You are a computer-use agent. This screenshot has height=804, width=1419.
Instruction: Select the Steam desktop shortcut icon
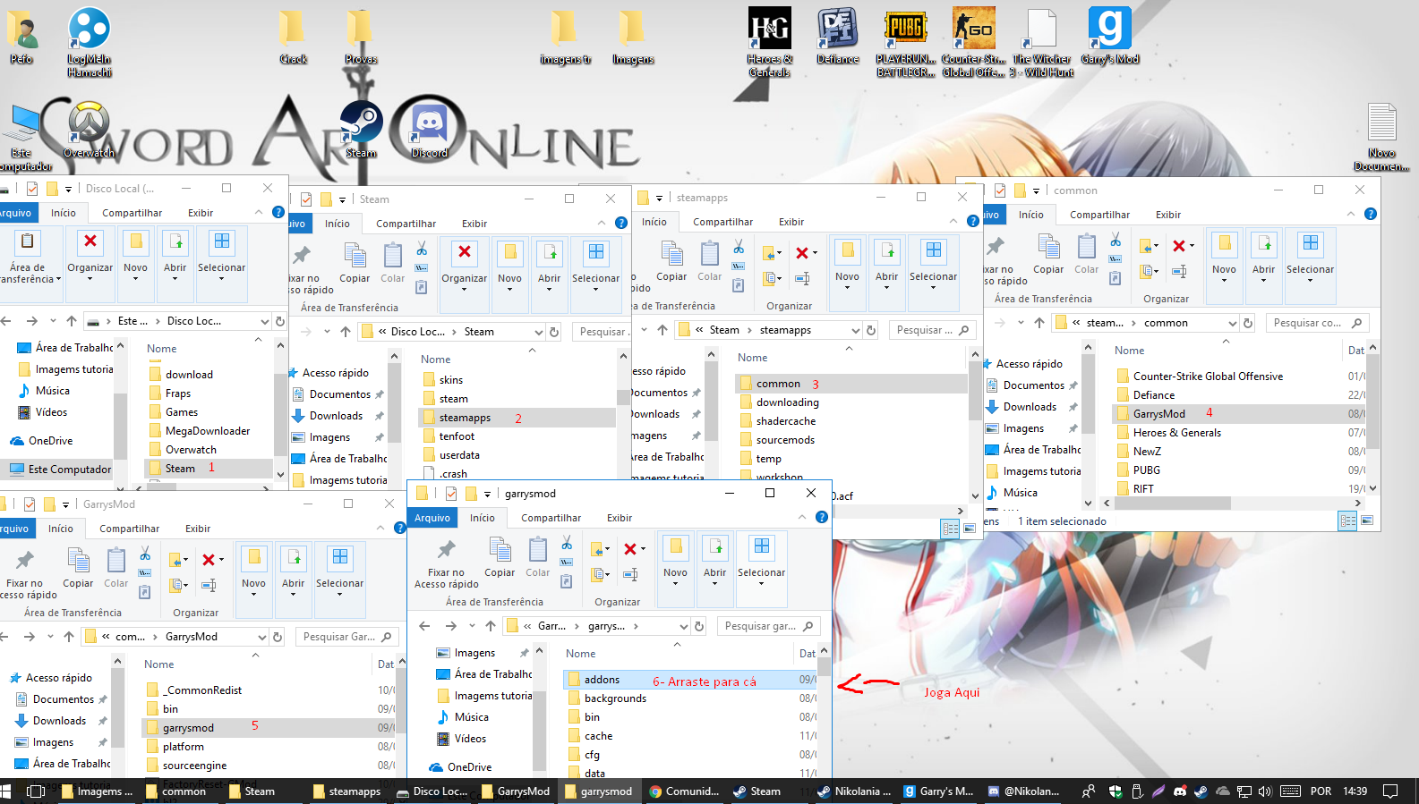coord(362,130)
